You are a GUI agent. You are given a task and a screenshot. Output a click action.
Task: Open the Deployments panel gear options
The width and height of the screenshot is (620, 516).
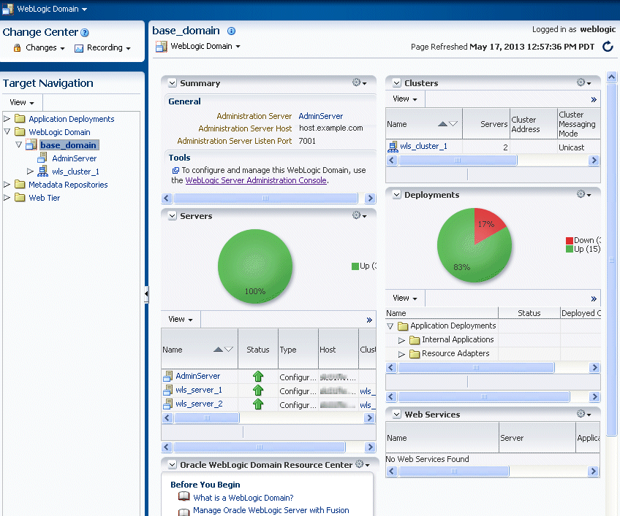pos(583,194)
